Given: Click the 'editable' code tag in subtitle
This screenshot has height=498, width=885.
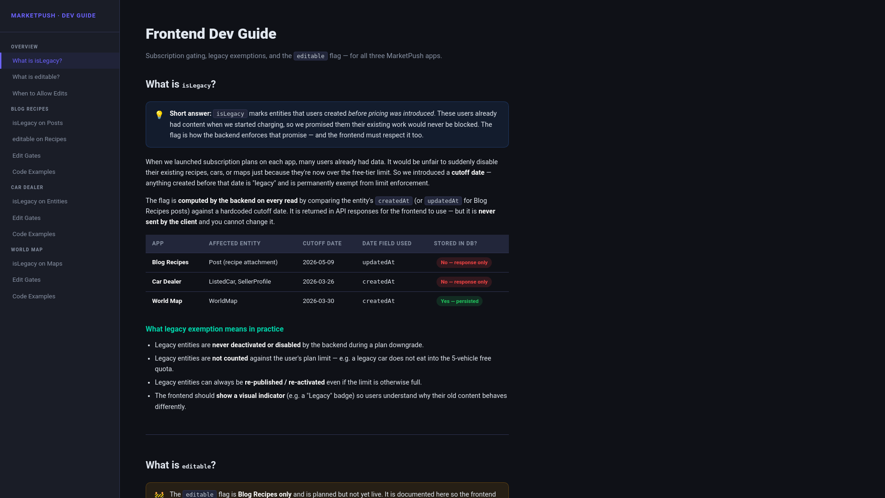Looking at the screenshot, I should tap(310, 56).
